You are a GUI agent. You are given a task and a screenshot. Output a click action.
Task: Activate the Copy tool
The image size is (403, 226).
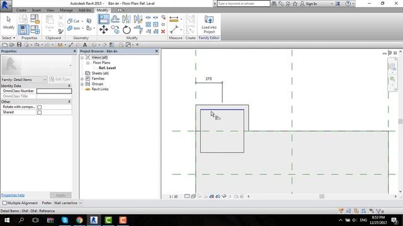point(115,30)
